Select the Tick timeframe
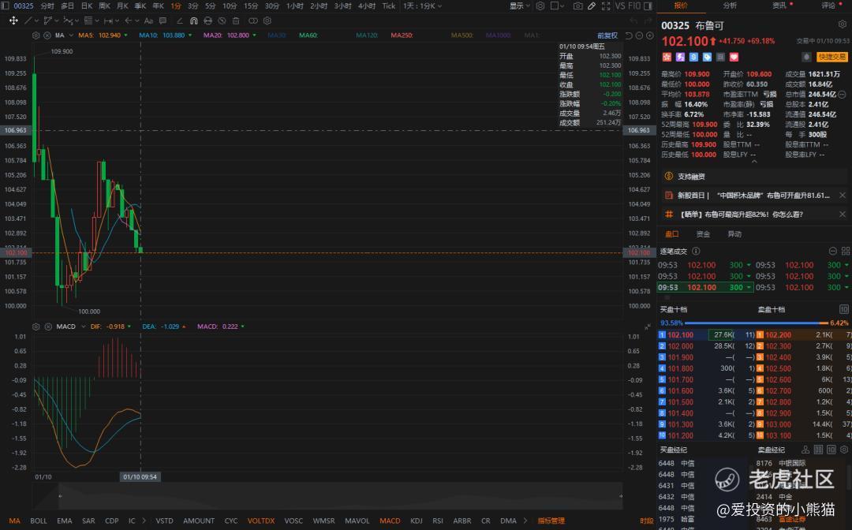This screenshot has width=852, height=530. tap(388, 6)
